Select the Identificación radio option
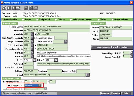Screen dimensions: 134x96 coord(2,20)
